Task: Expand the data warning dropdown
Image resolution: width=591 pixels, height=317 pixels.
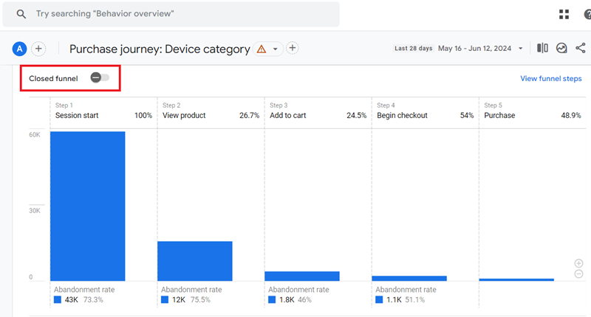Action: (270, 49)
